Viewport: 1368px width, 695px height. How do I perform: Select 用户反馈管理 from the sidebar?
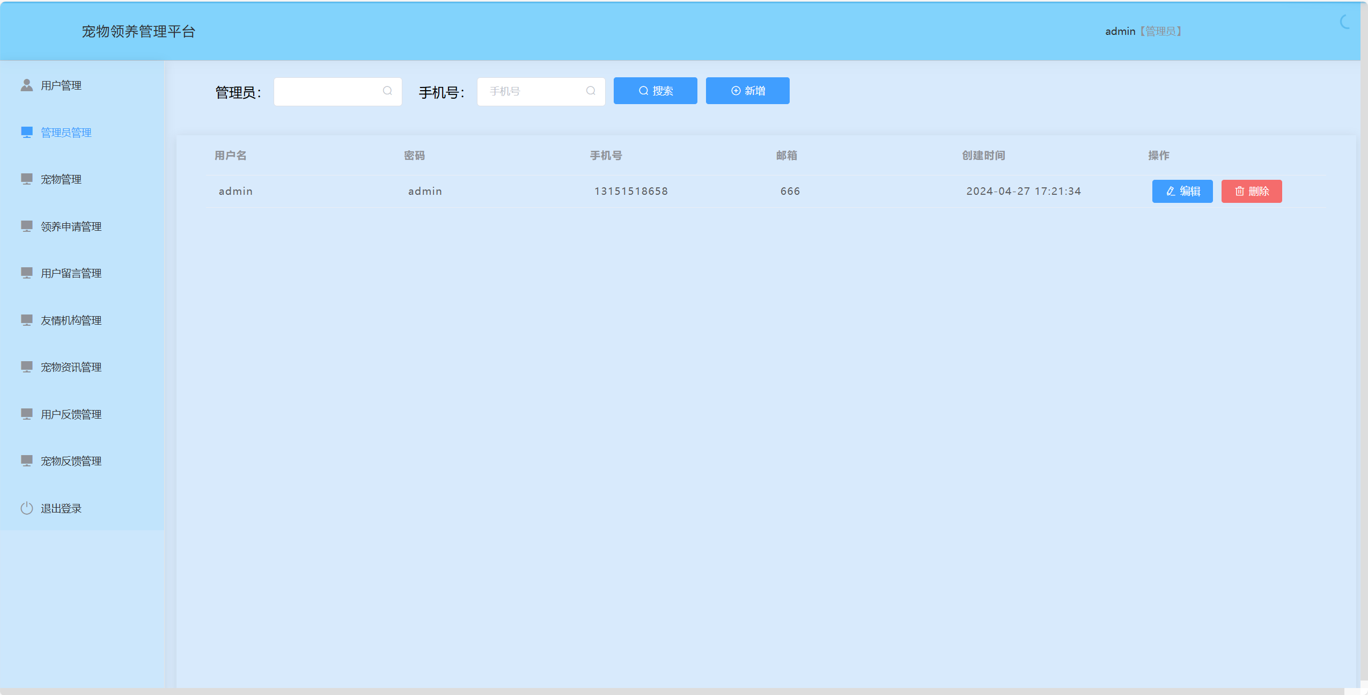pyautogui.click(x=71, y=414)
